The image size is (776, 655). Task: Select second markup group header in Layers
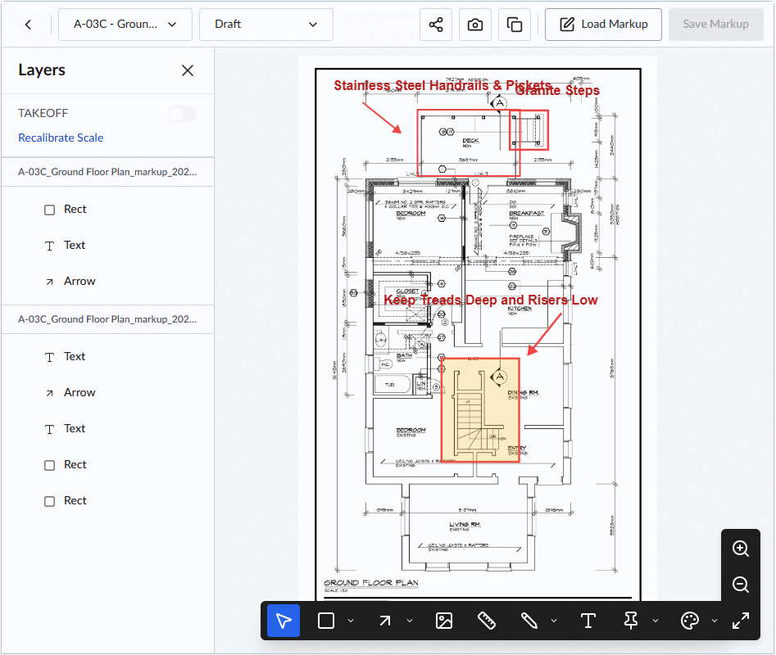[107, 319]
